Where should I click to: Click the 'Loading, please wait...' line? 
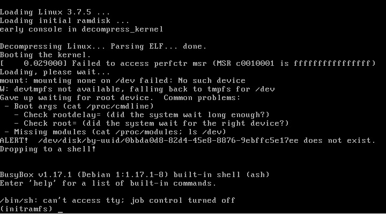[55, 72]
